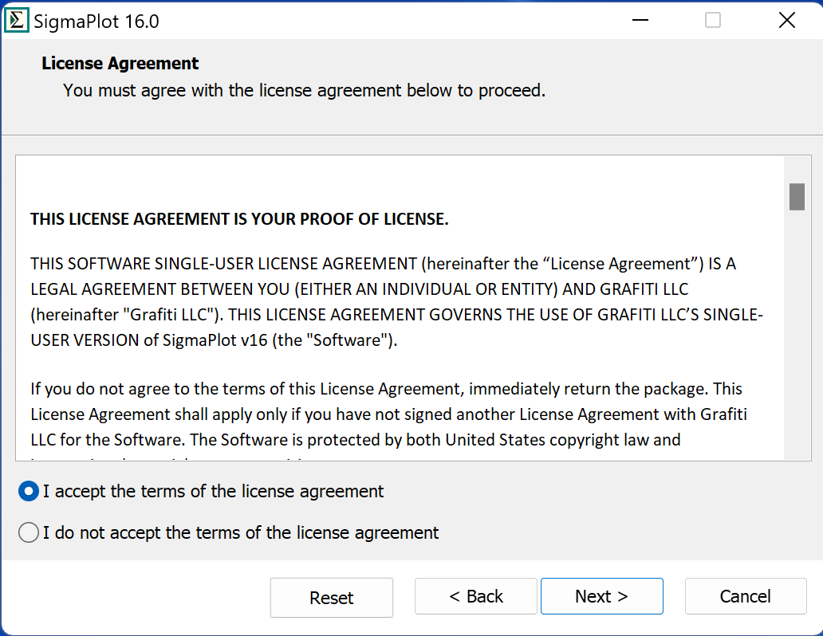823x636 pixels.
Task: Select 'I accept the terms' radio button
Action: 29,491
